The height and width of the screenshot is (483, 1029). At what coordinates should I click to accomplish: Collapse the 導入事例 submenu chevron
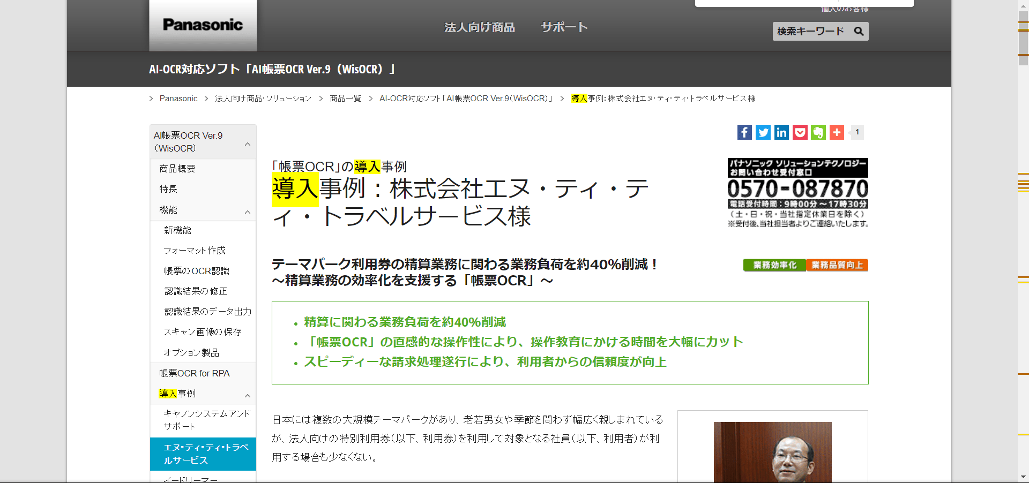[x=248, y=396]
